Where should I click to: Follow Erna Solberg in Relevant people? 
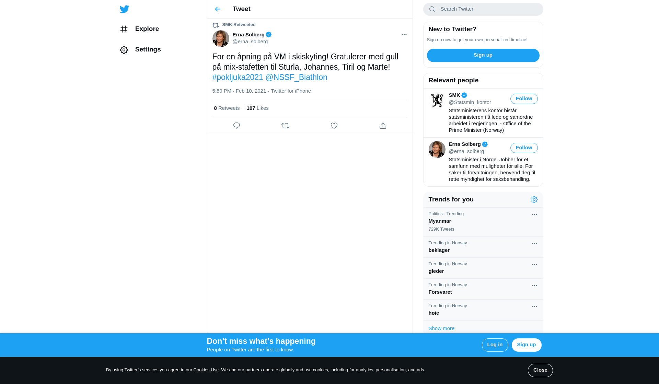524,148
